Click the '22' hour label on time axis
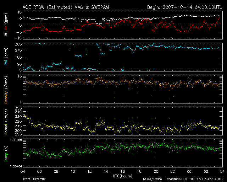 (173, 171)
